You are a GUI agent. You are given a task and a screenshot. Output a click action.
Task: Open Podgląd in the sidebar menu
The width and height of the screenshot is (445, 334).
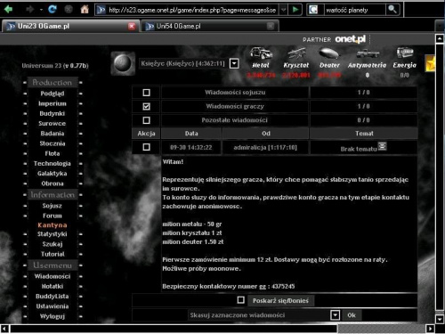53,94
